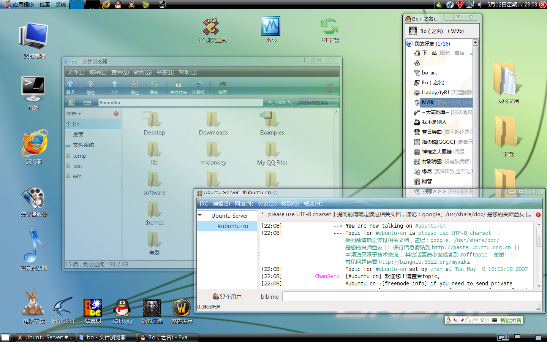Click show desktop button in bottom panel
Viewport: 547px width, 342px height.
pos(5,337)
